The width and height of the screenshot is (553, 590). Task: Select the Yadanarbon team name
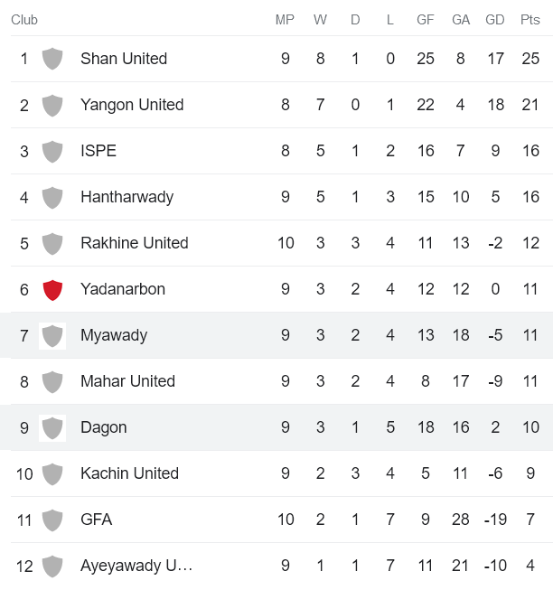coord(123,289)
